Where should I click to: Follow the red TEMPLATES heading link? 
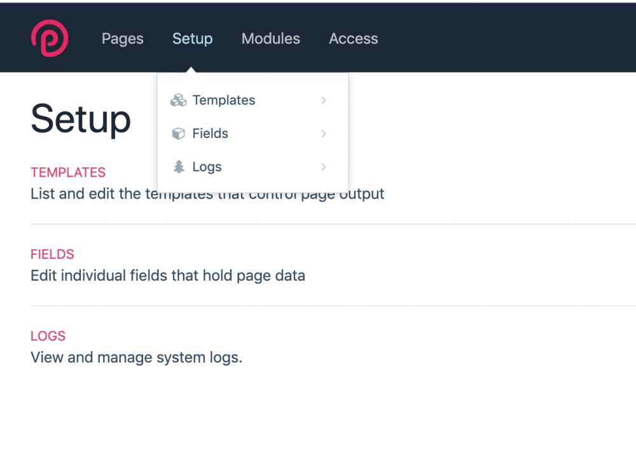tap(68, 172)
